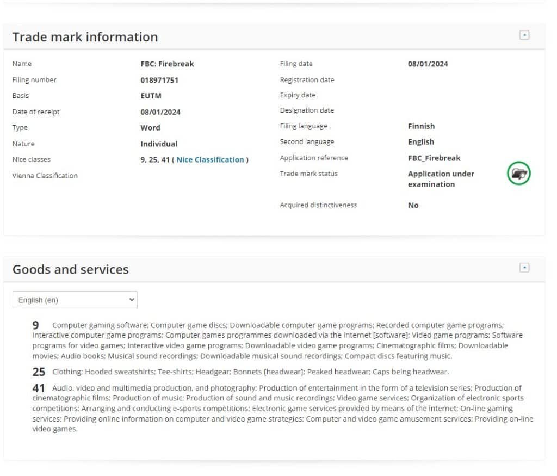Open the English (en) language dropdown
The image size is (557, 476).
75,300
